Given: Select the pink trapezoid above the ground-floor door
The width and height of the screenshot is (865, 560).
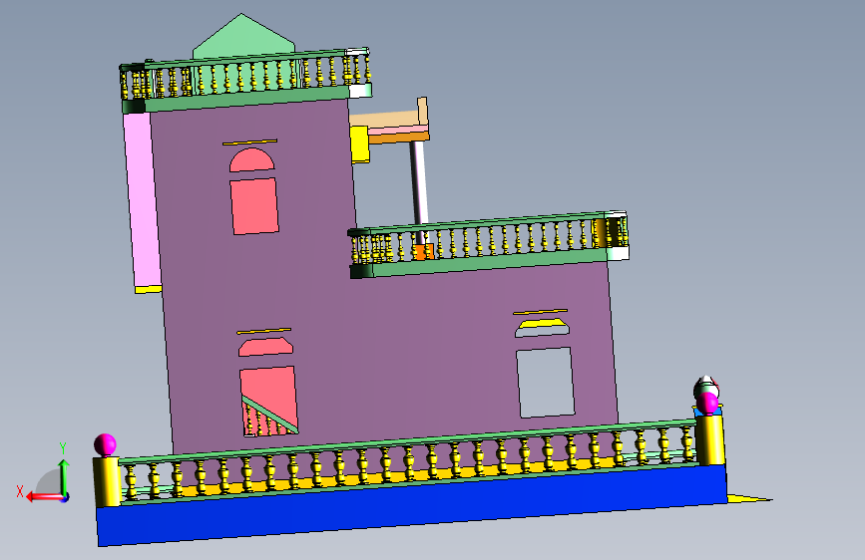Looking at the screenshot, I should pyautogui.click(x=265, y=347).
